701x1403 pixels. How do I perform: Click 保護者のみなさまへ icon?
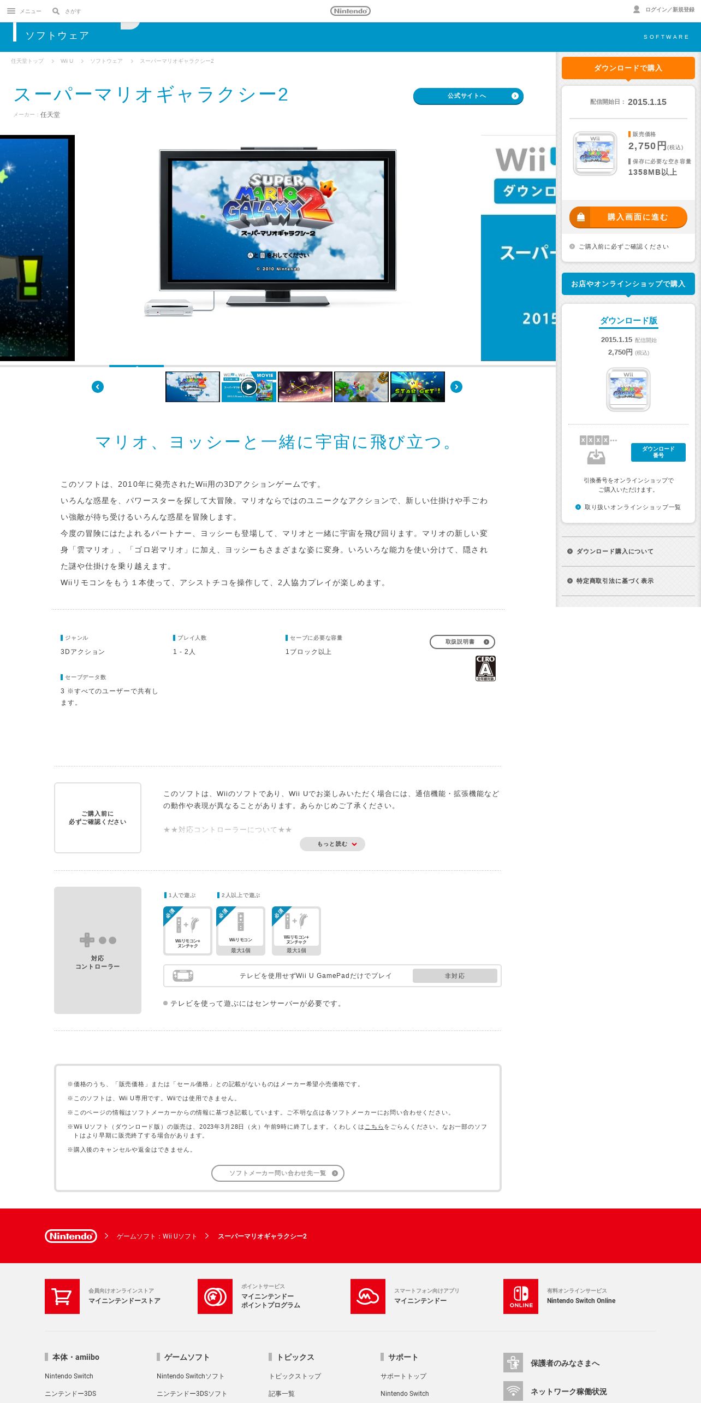[x=513, y=1363]
